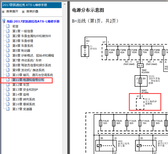Open 第1章 一般信息

point(23,31)
